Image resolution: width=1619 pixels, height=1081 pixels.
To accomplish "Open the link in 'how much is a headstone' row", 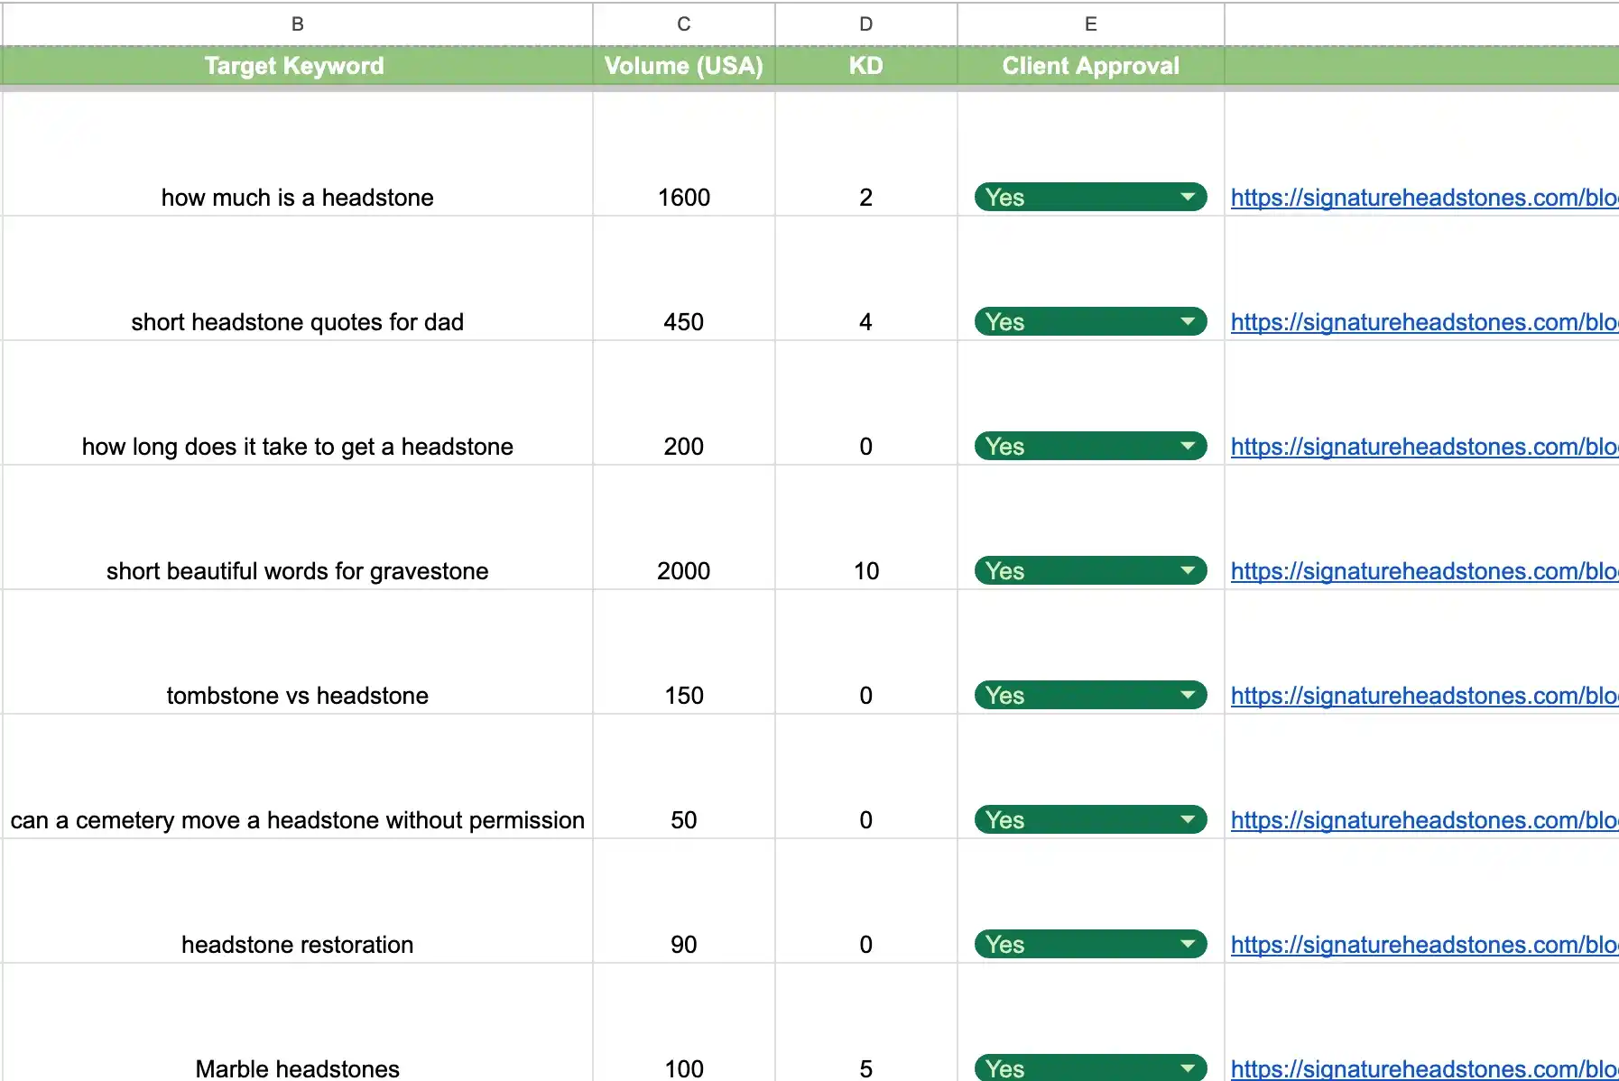I will coord(1422,198).
